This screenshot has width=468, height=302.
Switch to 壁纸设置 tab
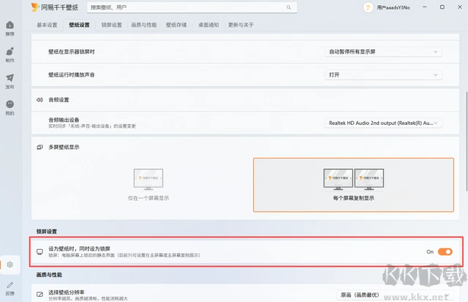click(x=79, y=25)
